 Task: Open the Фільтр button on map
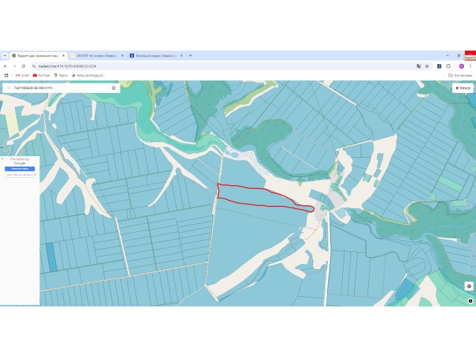[463, 88]
